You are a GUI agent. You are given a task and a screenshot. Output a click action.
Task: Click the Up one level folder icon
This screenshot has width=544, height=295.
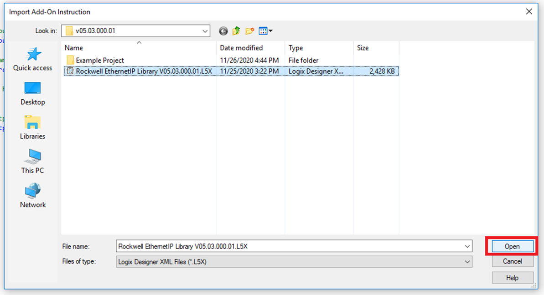click(x=236, y=31)
